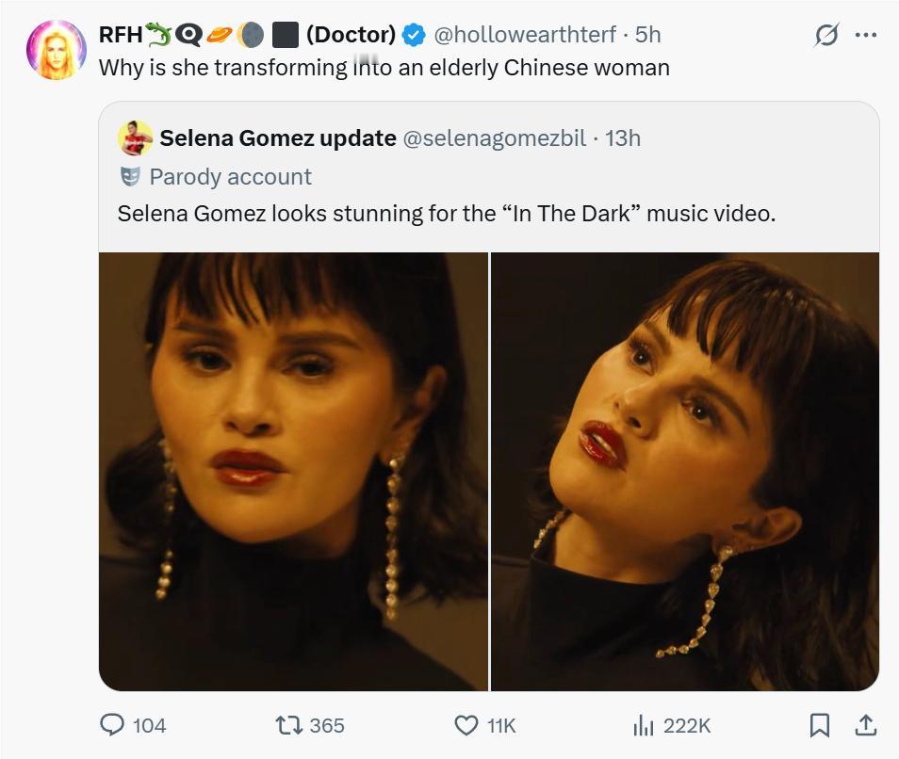Click the reply speech bubble icon
The width and height of the screenshot is (899, 759).
[113, 724]
